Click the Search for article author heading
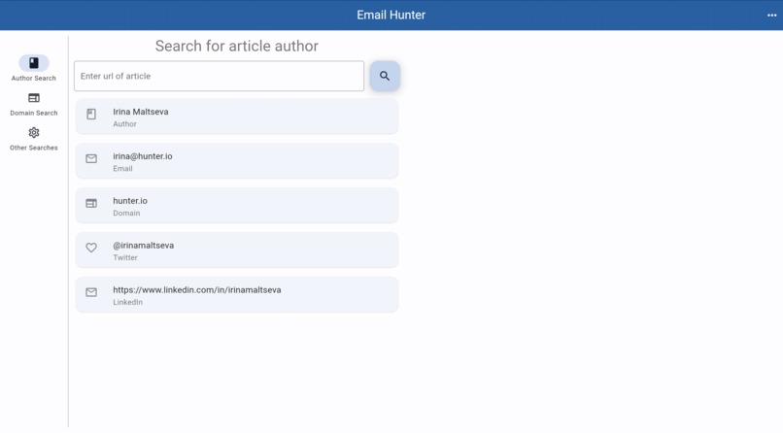Viewport: 783px width, 433px height. pos(237,46)
